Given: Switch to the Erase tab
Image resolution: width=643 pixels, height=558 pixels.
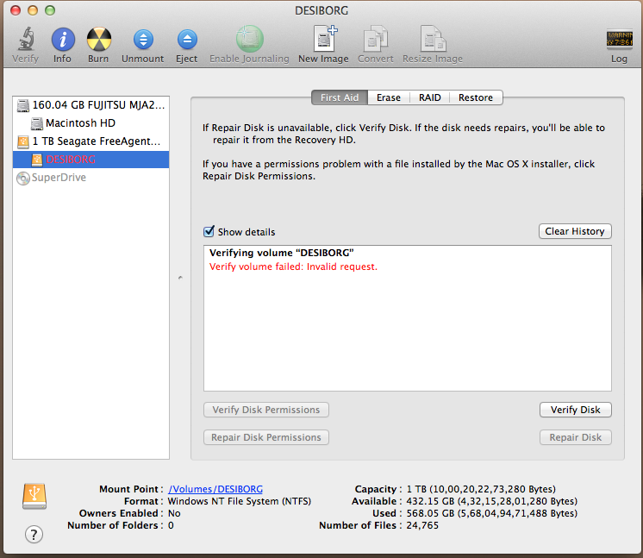Looking at the screenshot, I should (x=389, y=97).
